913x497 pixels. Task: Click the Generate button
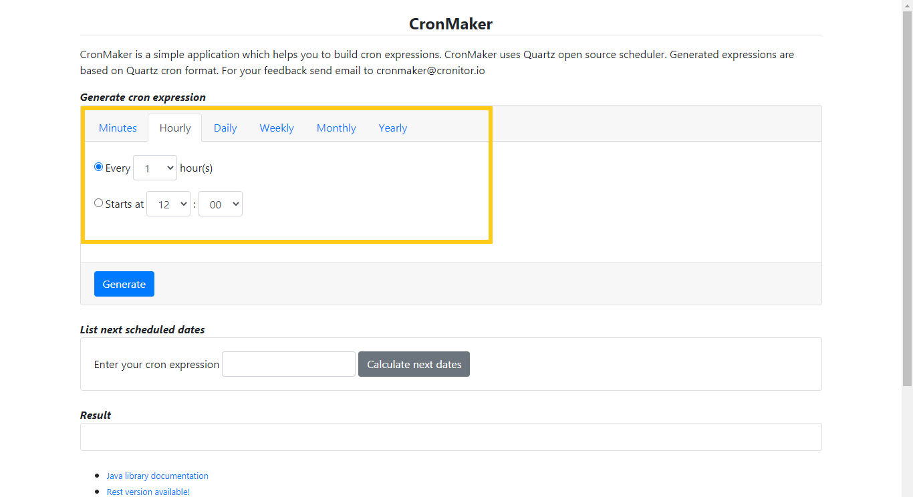(124, 283)
